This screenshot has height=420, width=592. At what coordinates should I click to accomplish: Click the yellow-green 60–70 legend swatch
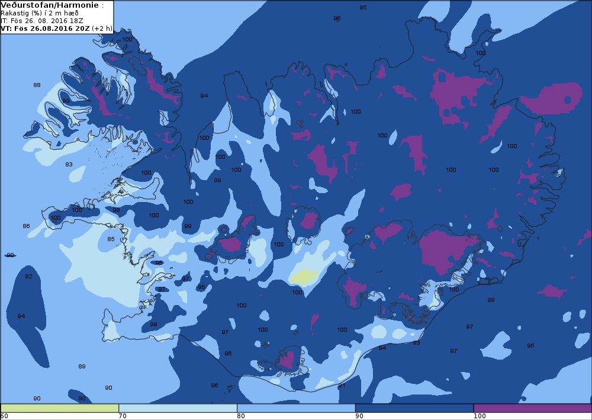(60, 408)
